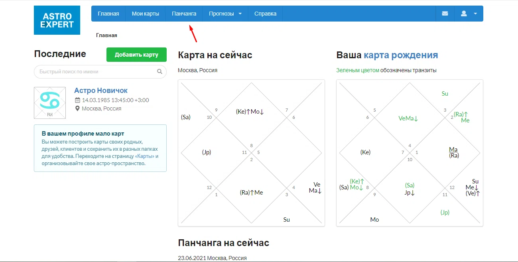The width and height of the screenshot is (518, 262).
Task: Click the calendar icon beside birth date
Action: [x=77, y=100]
